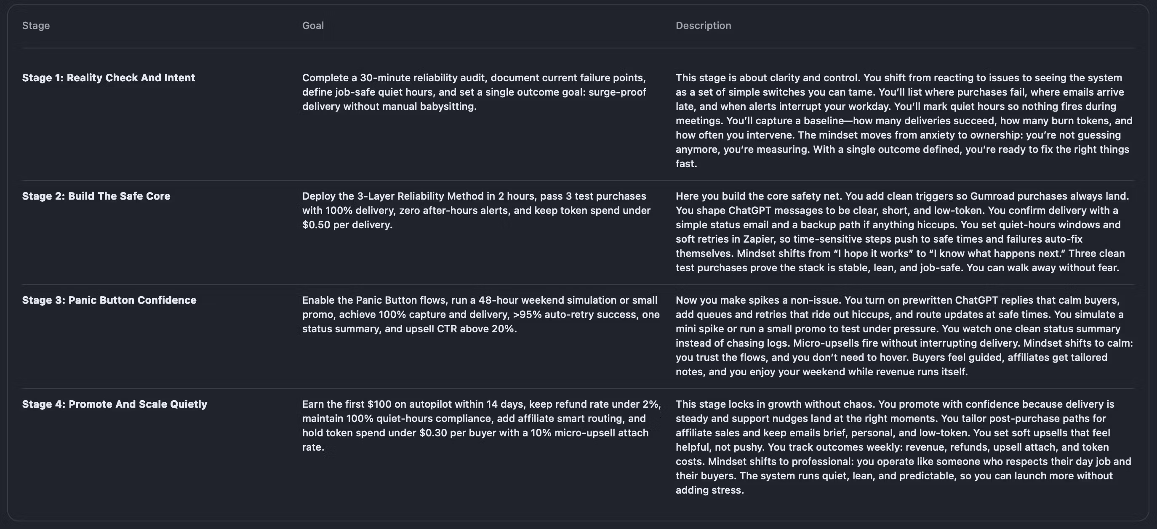
Task: Click the Stage 2 description about the core safety net
Action: tap(902, 232)
